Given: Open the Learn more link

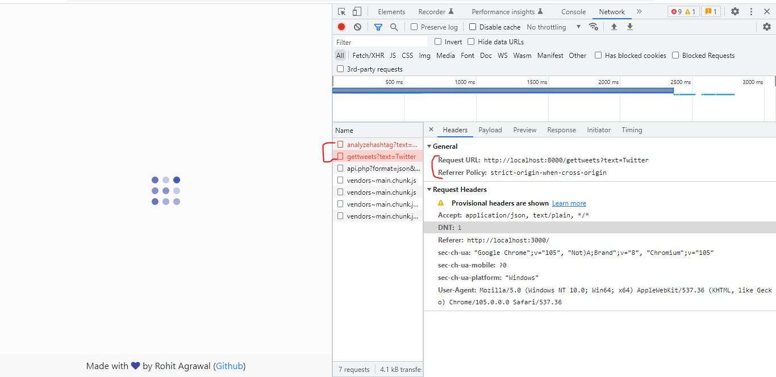Looking at the screenshot, I should point(569,203).
